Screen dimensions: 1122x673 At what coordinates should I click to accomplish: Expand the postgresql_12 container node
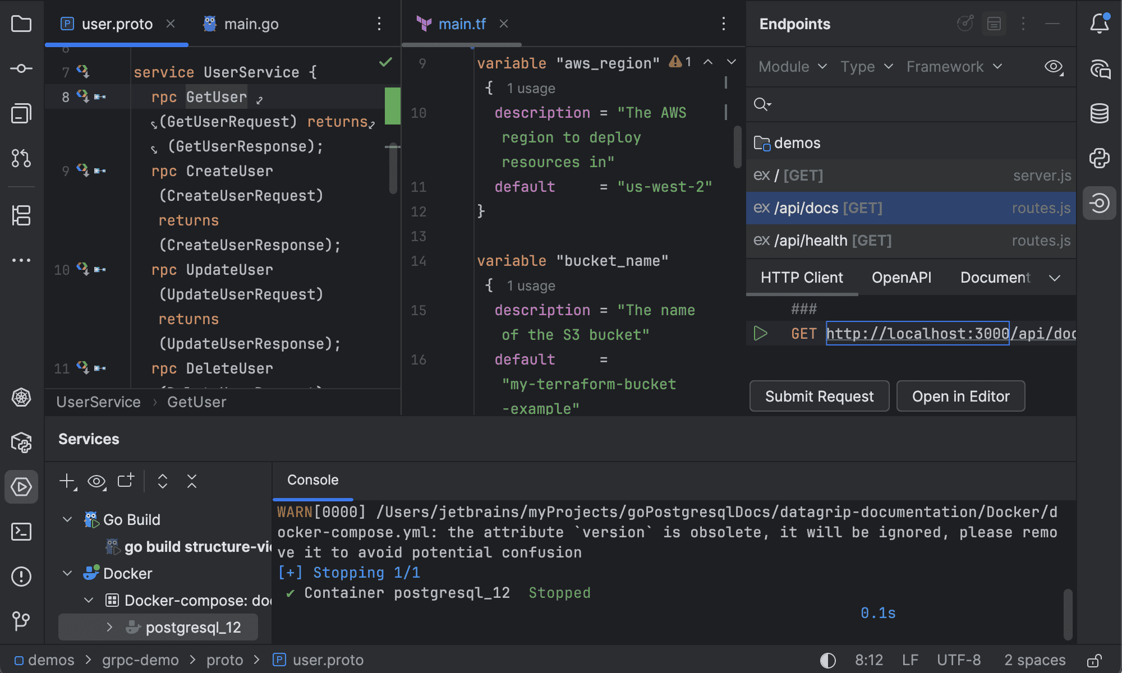(109, 628)
